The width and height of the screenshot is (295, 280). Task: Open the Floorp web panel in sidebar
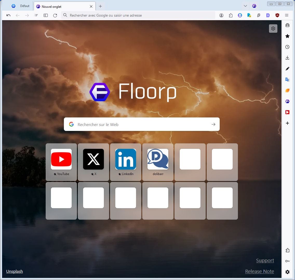point(287,101)
